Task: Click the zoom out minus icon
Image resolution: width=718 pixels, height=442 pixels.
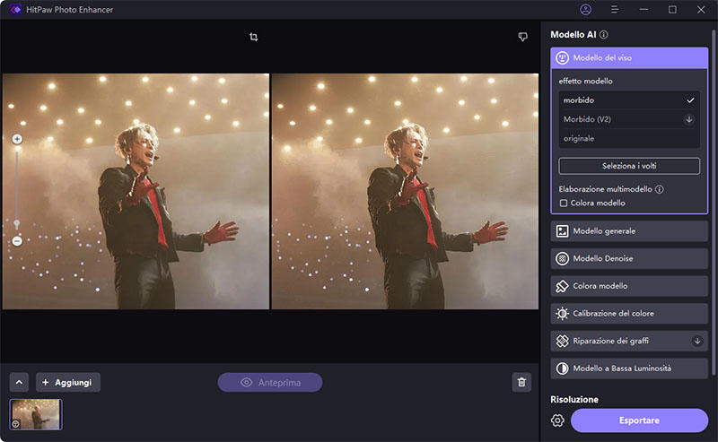Action: point(17,241)
